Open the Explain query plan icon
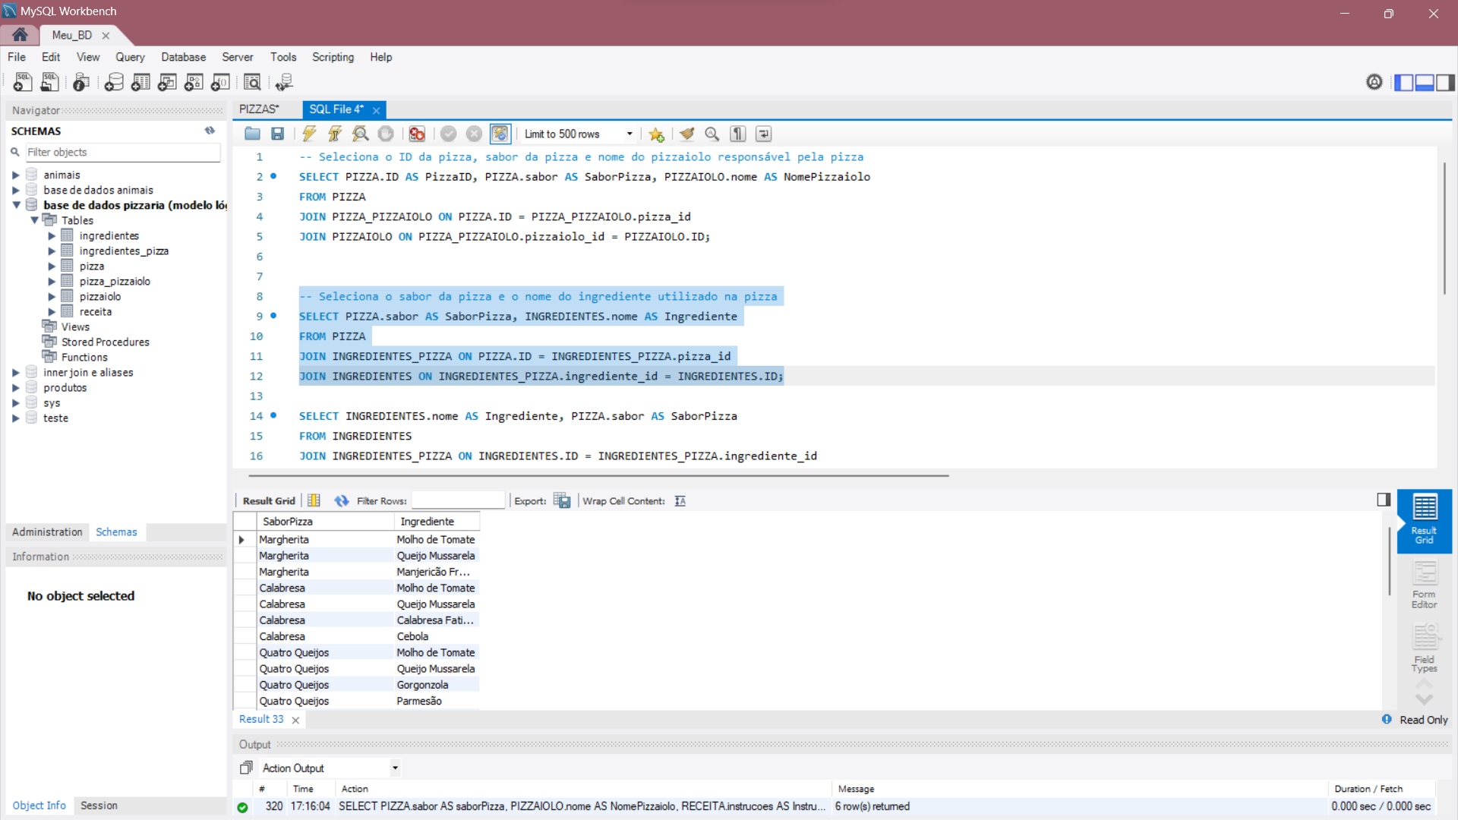This screenshot has height=820, width=1458. point(360,134)
